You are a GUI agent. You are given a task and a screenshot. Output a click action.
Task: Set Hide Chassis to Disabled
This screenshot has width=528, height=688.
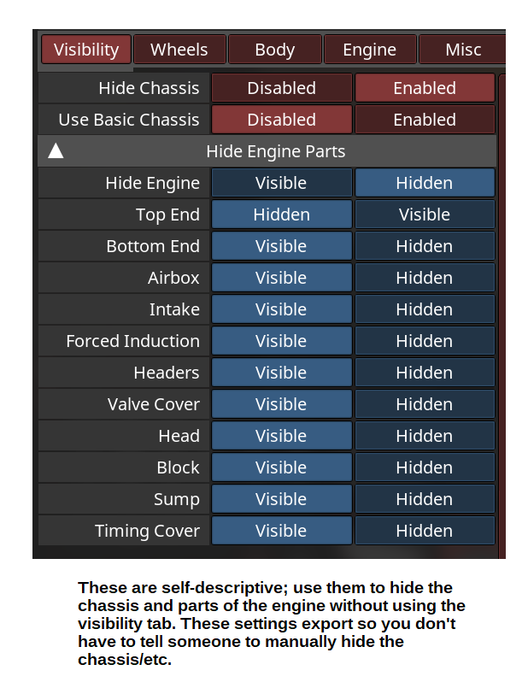281,88
